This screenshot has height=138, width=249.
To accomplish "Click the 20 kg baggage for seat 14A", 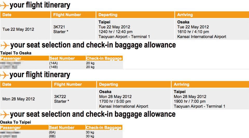I will point(90,63).
